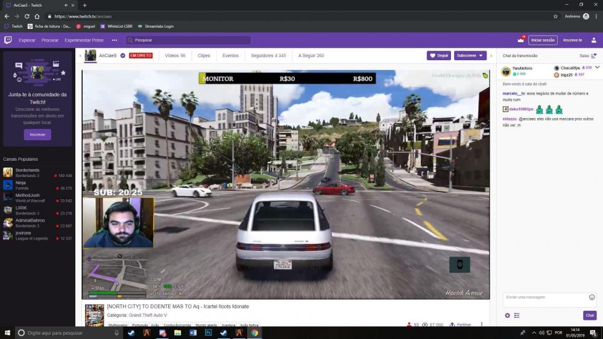Click the Iniciar sessão button
The image size is (603, 339).
543,40
